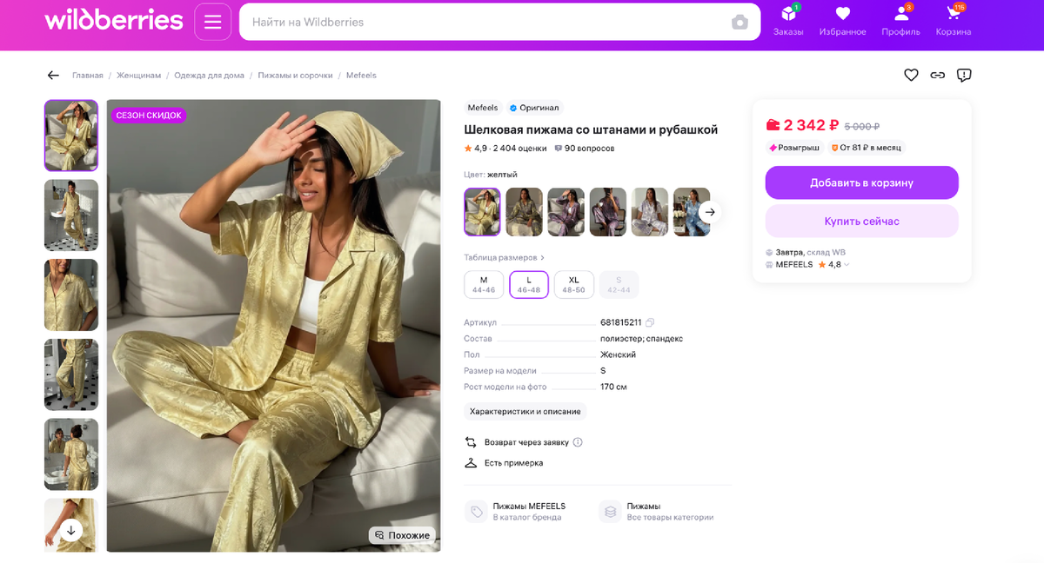Viewport: 1044px width, 563px height.
Task: Add product to favorites heart outline
Action: tap(911, 76)
